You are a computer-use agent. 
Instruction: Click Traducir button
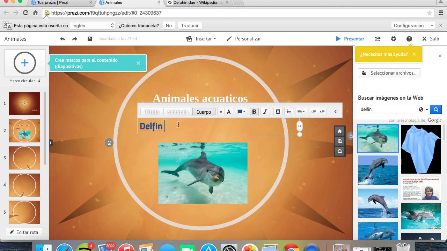[190, 25]
